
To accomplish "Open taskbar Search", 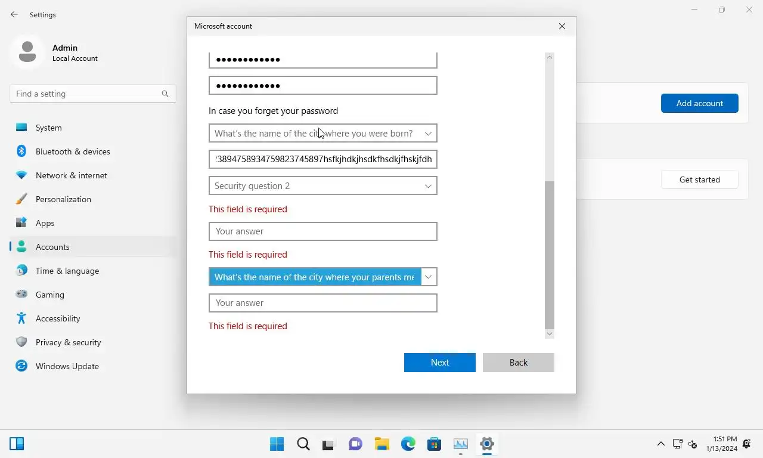I will 303,444.
